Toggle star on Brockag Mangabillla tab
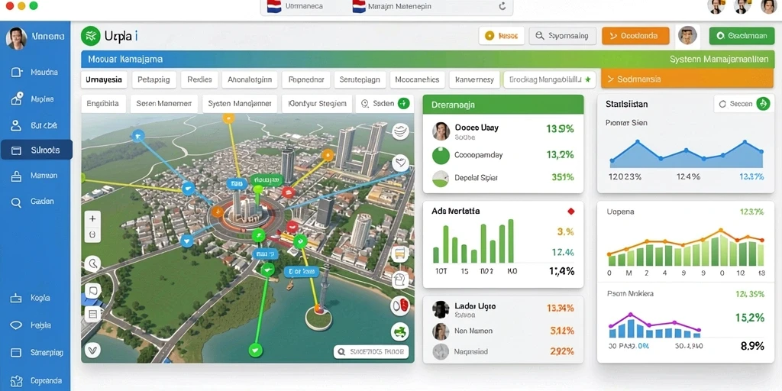The image size is (782, 391). click(587, 79)
